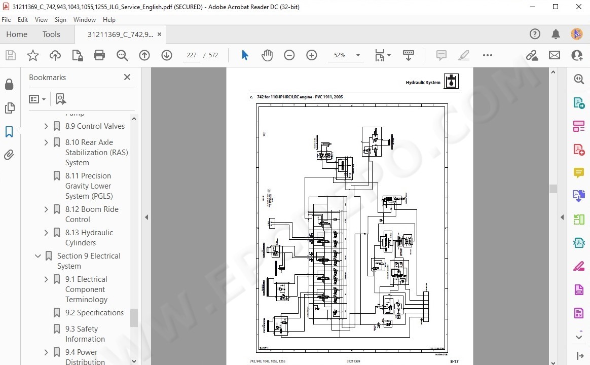Expand 8.10 Rear Axle Stabilization bookmark
Viewport: 590px width, 365px height.
(x=46, y=142)
